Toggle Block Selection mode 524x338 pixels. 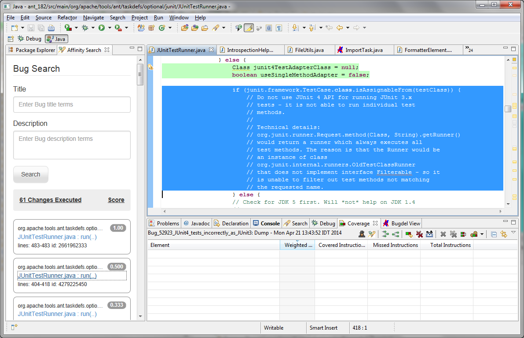(269, 28)
